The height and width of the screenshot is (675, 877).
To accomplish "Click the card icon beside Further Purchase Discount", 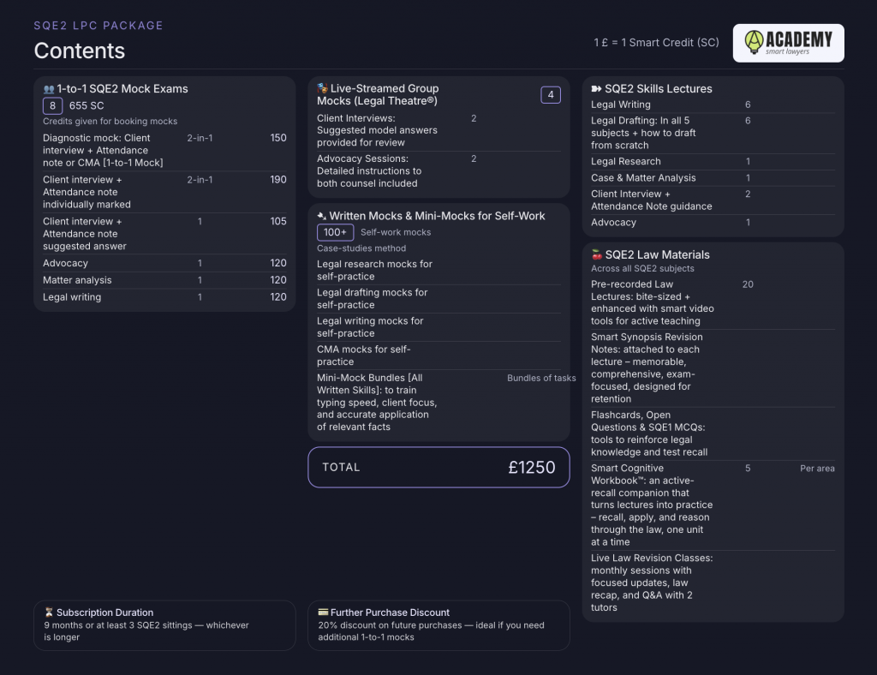I will click(323, 612).
